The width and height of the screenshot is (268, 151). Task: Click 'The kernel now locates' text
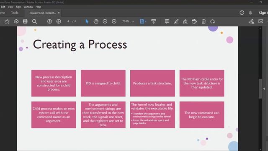pyautogui.click(x=152, y=106)
